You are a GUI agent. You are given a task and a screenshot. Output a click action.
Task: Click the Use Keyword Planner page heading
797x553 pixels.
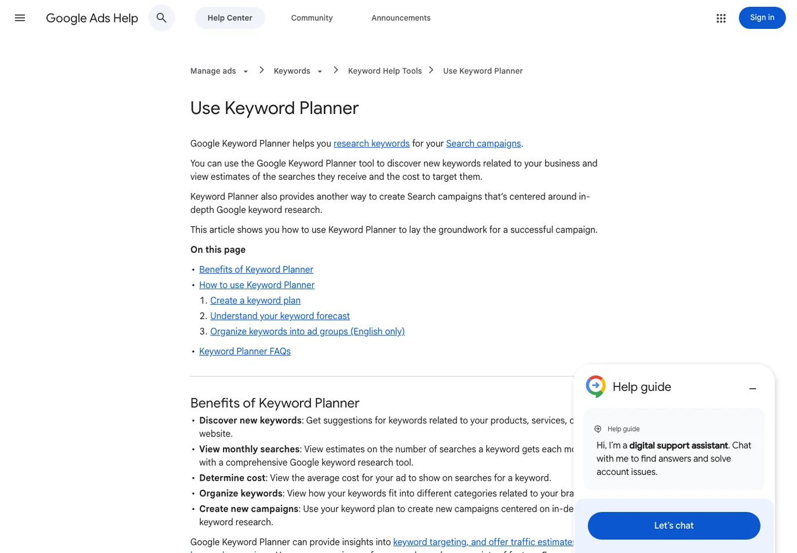(x=275, y=108)
